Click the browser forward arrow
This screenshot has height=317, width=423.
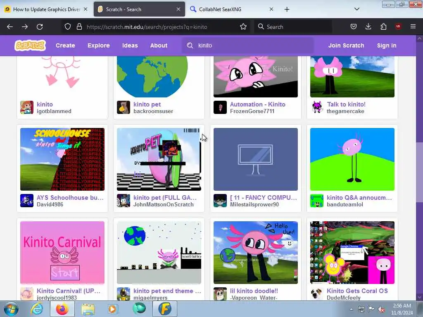(x=25, y=27)
